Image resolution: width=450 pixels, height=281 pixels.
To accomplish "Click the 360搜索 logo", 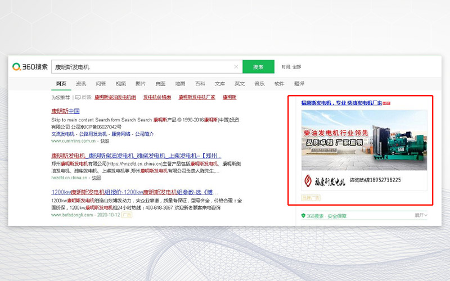I will (x=30, y=67).
